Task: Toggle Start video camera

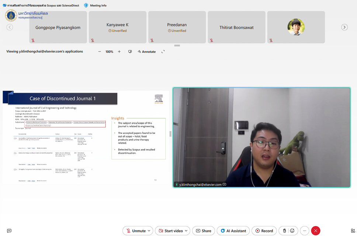Action: (x=170, y=231)
